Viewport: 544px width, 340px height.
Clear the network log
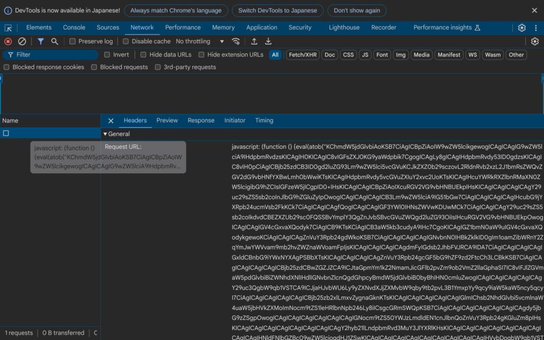coord(22,41)
